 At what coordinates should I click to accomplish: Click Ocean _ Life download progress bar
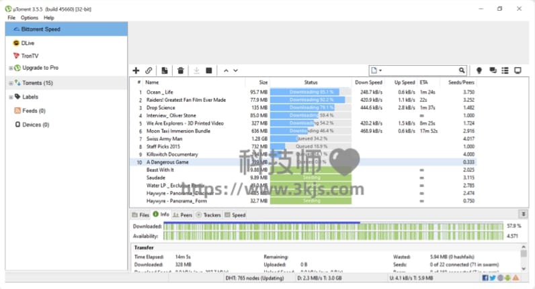point(311,92)
